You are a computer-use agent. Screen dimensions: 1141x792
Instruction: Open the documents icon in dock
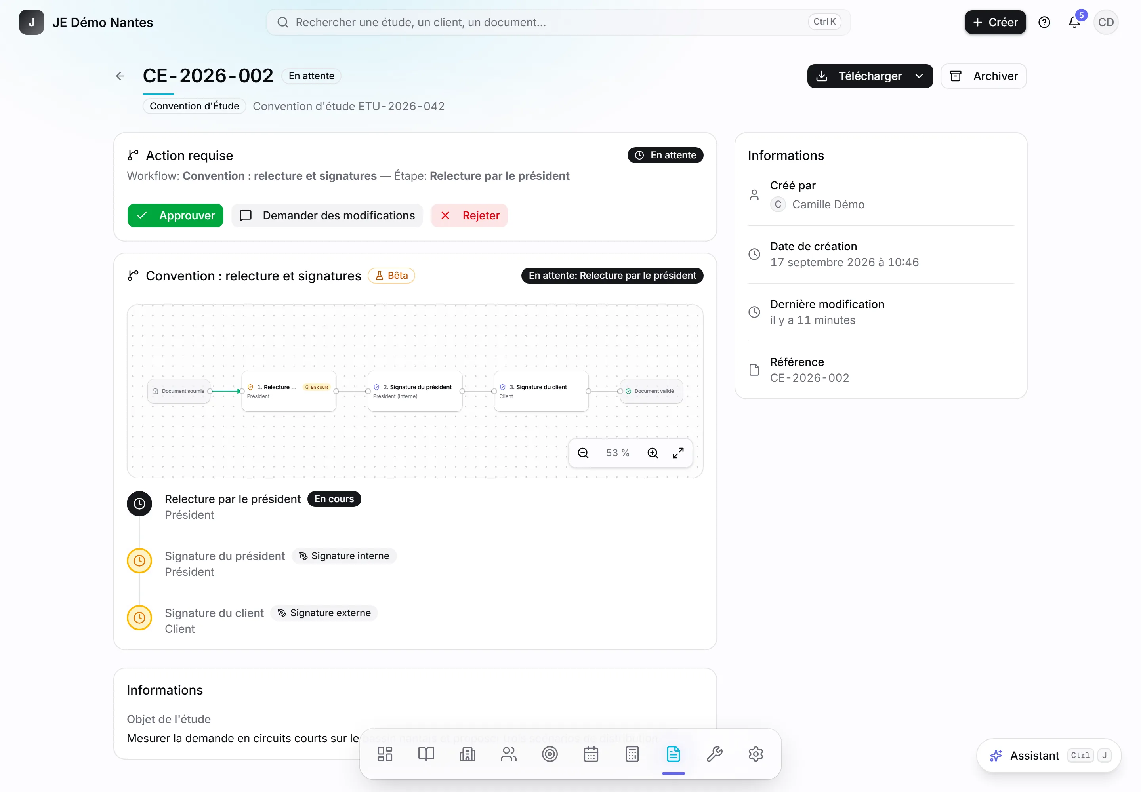click(673, 754)
